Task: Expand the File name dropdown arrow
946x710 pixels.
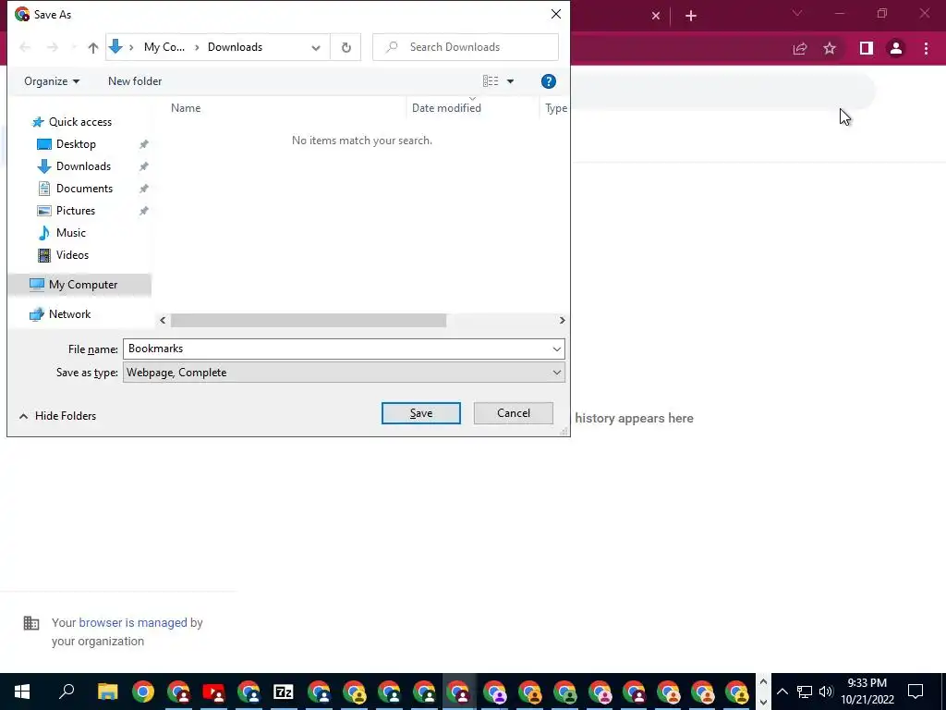Action: pos(556,349)
